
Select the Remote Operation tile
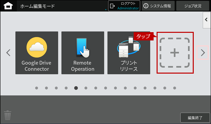point(83,53)
